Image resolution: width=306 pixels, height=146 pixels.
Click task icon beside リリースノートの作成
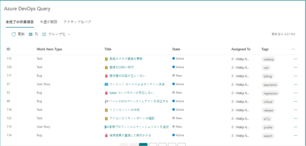(106, 110)
